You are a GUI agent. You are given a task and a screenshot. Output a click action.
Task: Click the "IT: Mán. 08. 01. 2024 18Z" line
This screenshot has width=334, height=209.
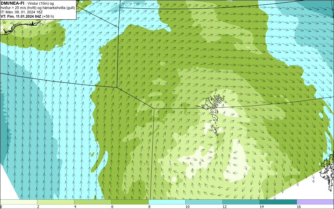[21, 12]
